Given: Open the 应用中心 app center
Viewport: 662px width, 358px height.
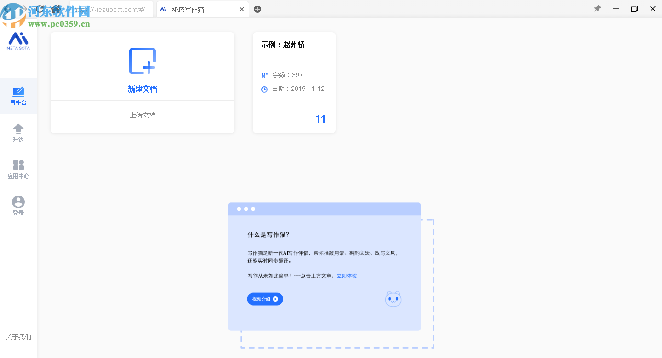Looking at the screenshot, I should click(18, 168).
